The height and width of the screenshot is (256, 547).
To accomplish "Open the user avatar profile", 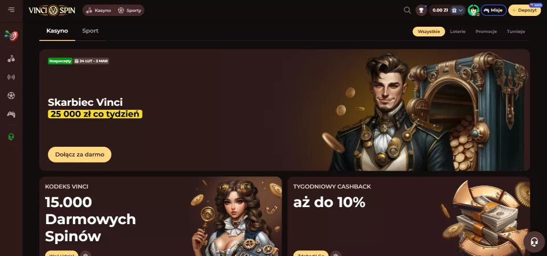I will pos(473,10).
